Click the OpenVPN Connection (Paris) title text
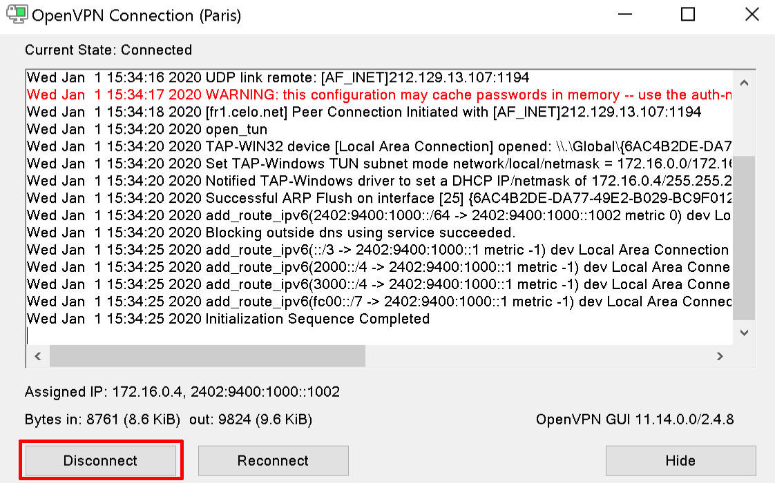 tap(138, 15)
